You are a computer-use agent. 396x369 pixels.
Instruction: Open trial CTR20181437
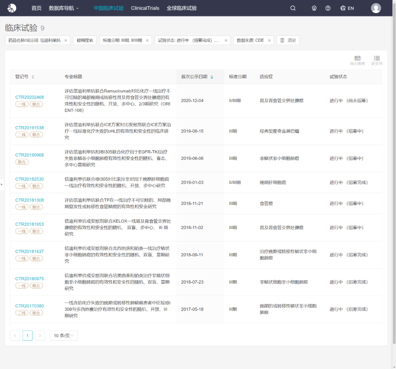(x=30, y=251)
